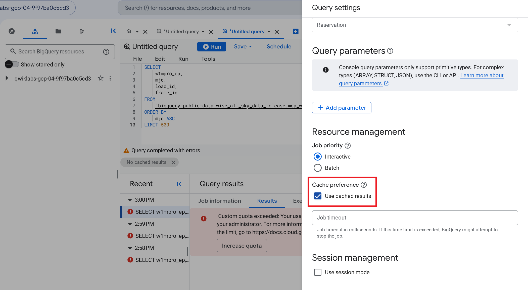
Task: Select the resources shapes icon tab
Action: coord(35,31)
